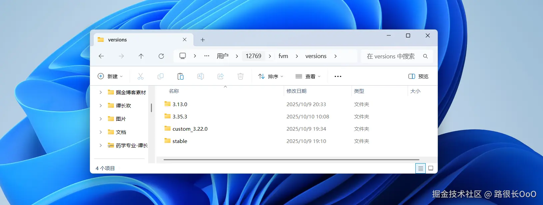Screen dimensions: 543x205
Task: Click chevron after versions in breadcrumb
Action: (x=335, y=56)
